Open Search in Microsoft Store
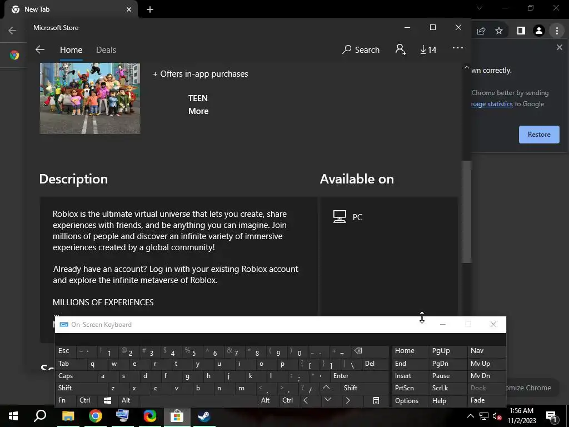Screen dimensions: 569x427 [x=361, y=49]
